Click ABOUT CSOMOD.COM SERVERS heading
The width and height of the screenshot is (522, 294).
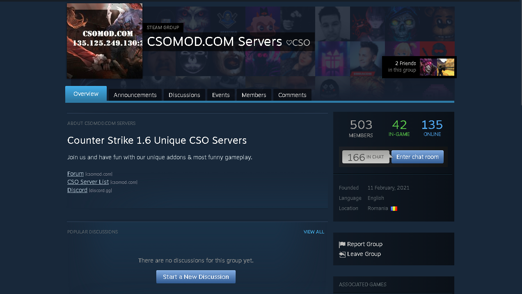click(101, 123)
